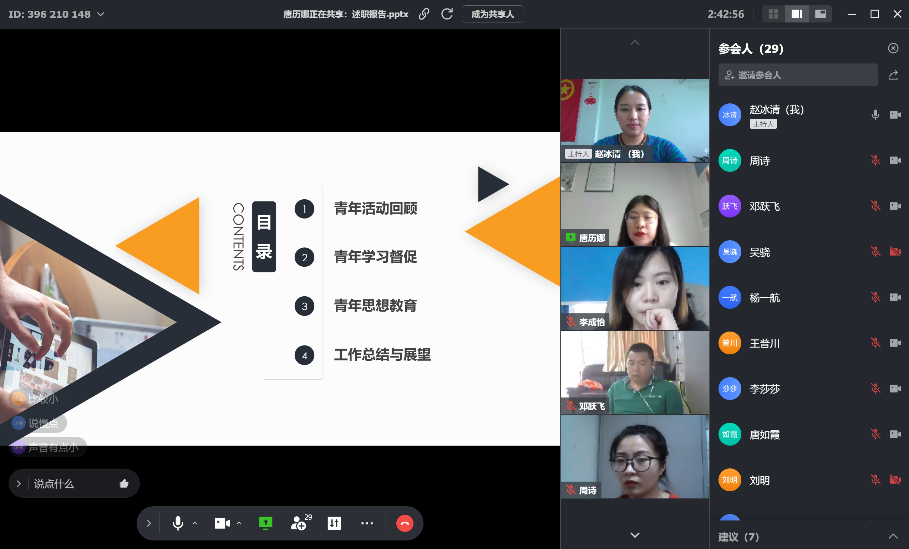Image resolution: width=909 pixels, height=549 pixels.
Task: Click the copy meeting link icon
Action: click(x=424, y=14)
